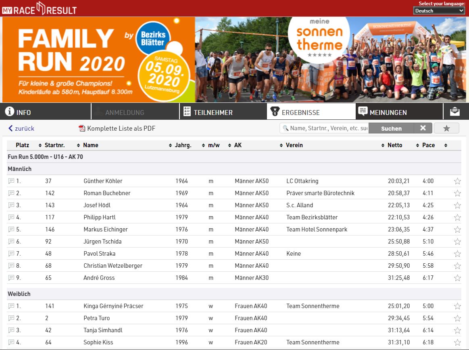
Task: Favorite Christian Wetzelberger with star
Action: point(457,266)
